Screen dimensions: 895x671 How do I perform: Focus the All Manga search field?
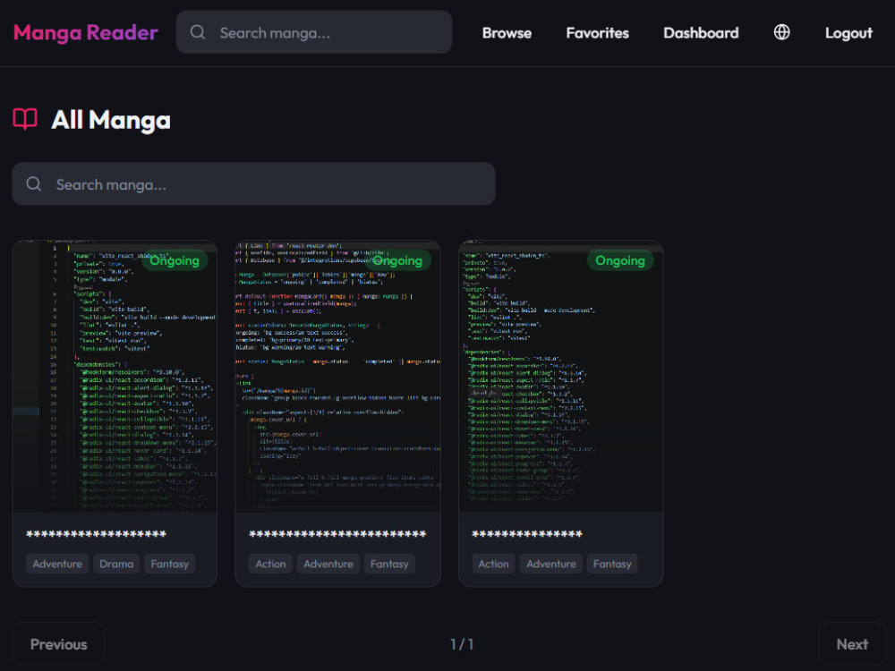tap(253, 183)
